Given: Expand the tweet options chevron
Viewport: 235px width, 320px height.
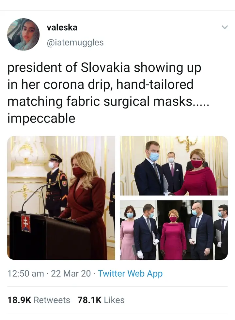Looking at the screenshot, I should [x=225, y=27].
